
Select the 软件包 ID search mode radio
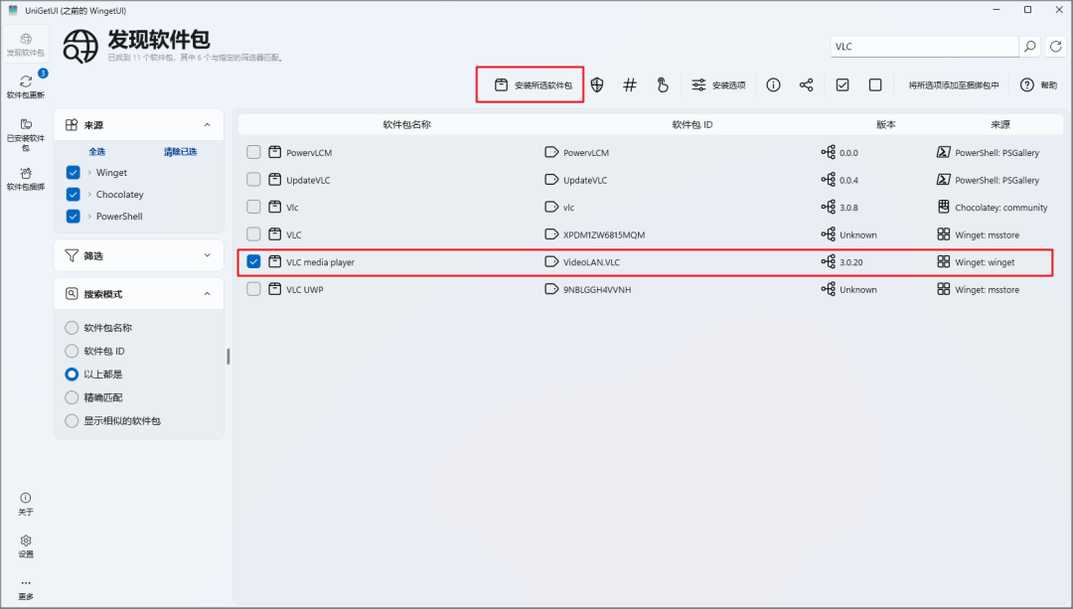[72, 351]
